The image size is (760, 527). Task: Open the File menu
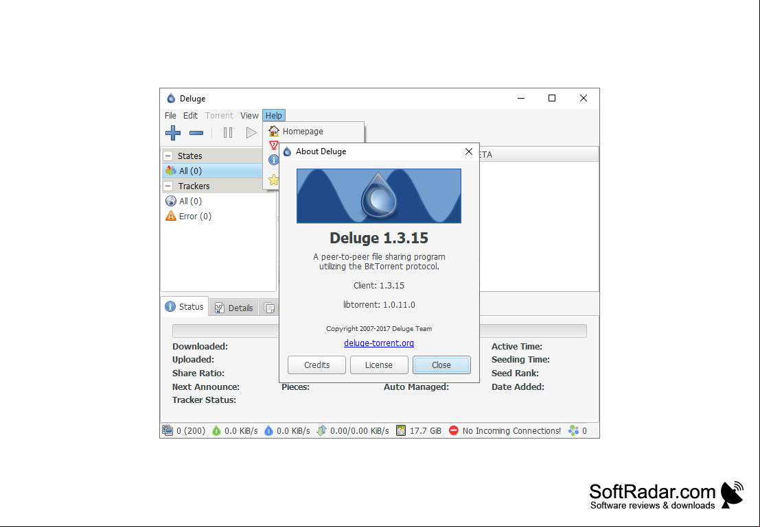click(x=170, y=116)
